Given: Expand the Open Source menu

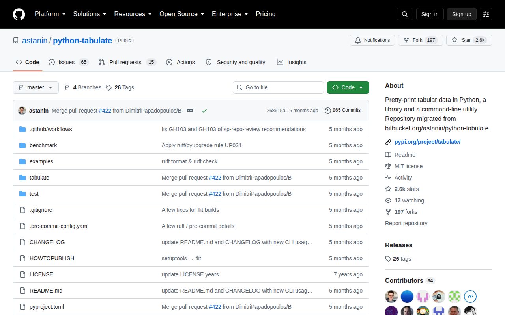Looking at the screenshot, I should pyautogui.click(x=181, y=14).
